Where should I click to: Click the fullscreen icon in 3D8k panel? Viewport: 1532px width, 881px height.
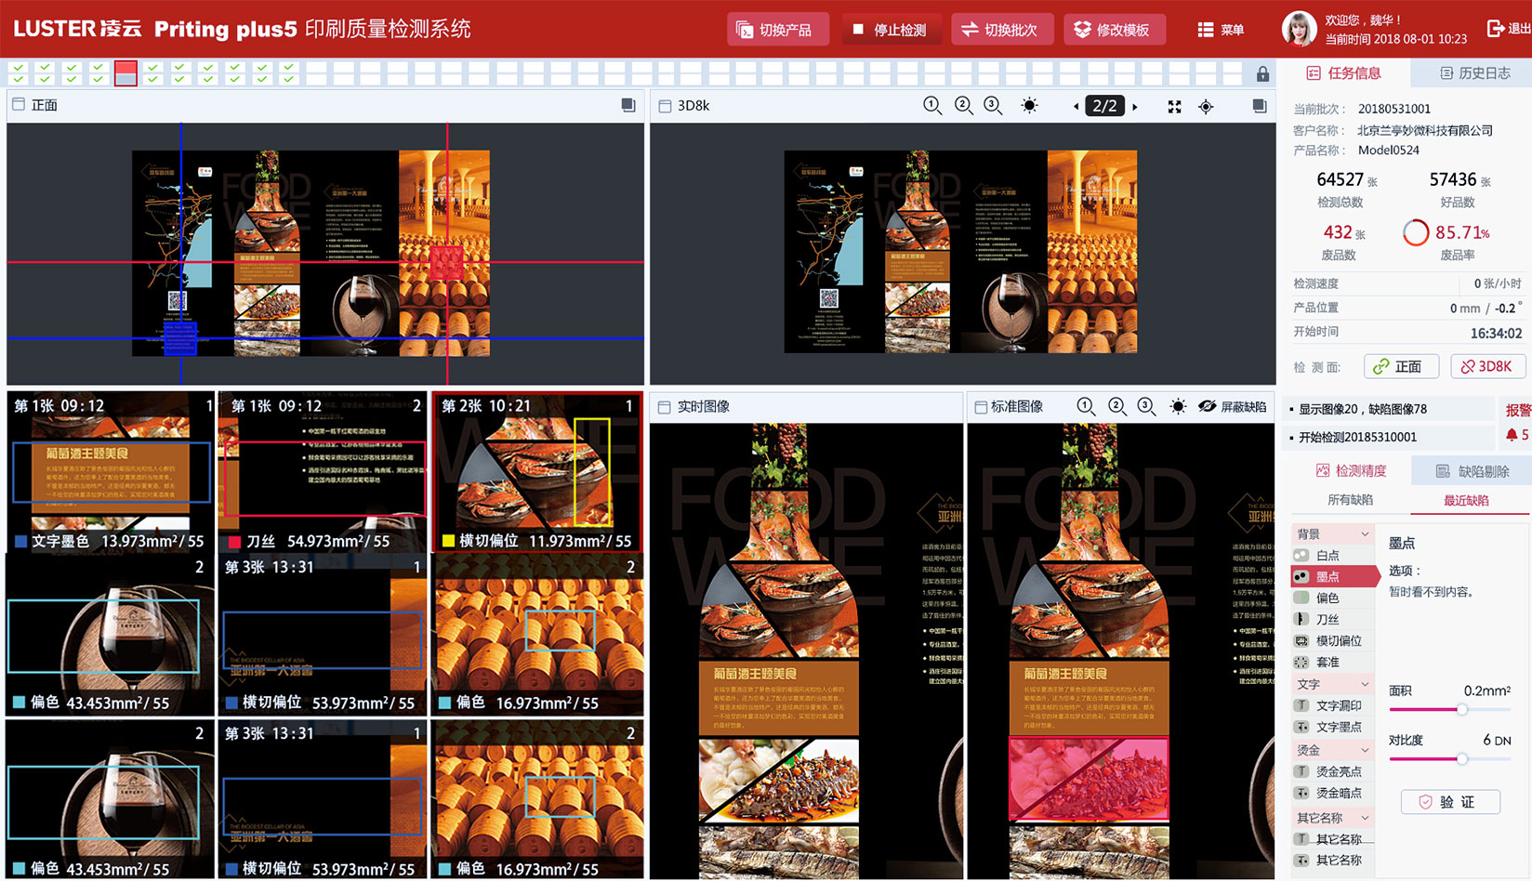coord(1174,107)
